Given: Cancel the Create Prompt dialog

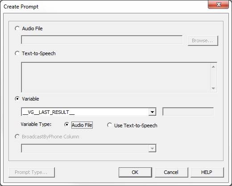Looking at the screenshot, I should [x=171, y=172].
